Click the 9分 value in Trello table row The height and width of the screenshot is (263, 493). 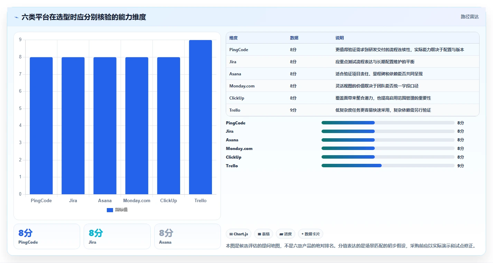pyautogui.click(x=293, y=110)
